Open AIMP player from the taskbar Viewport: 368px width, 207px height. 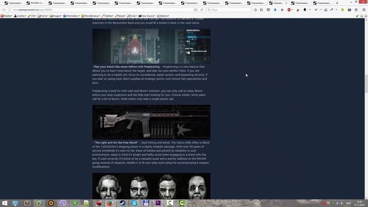(x=51, y=203)
